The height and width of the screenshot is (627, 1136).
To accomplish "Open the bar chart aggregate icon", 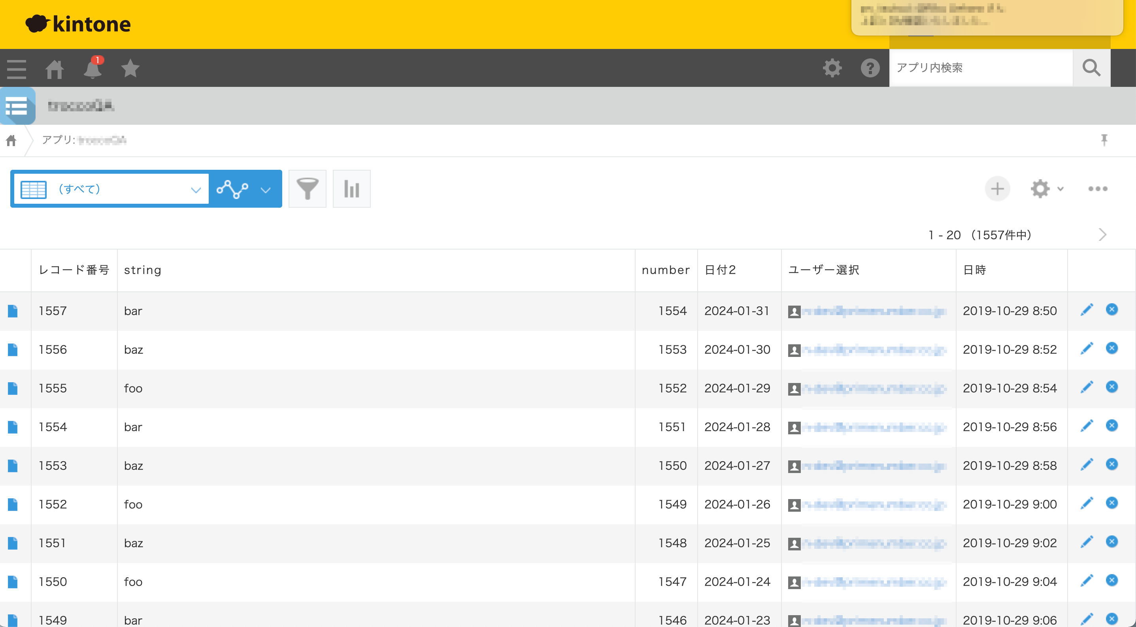I will coord(351,189).
